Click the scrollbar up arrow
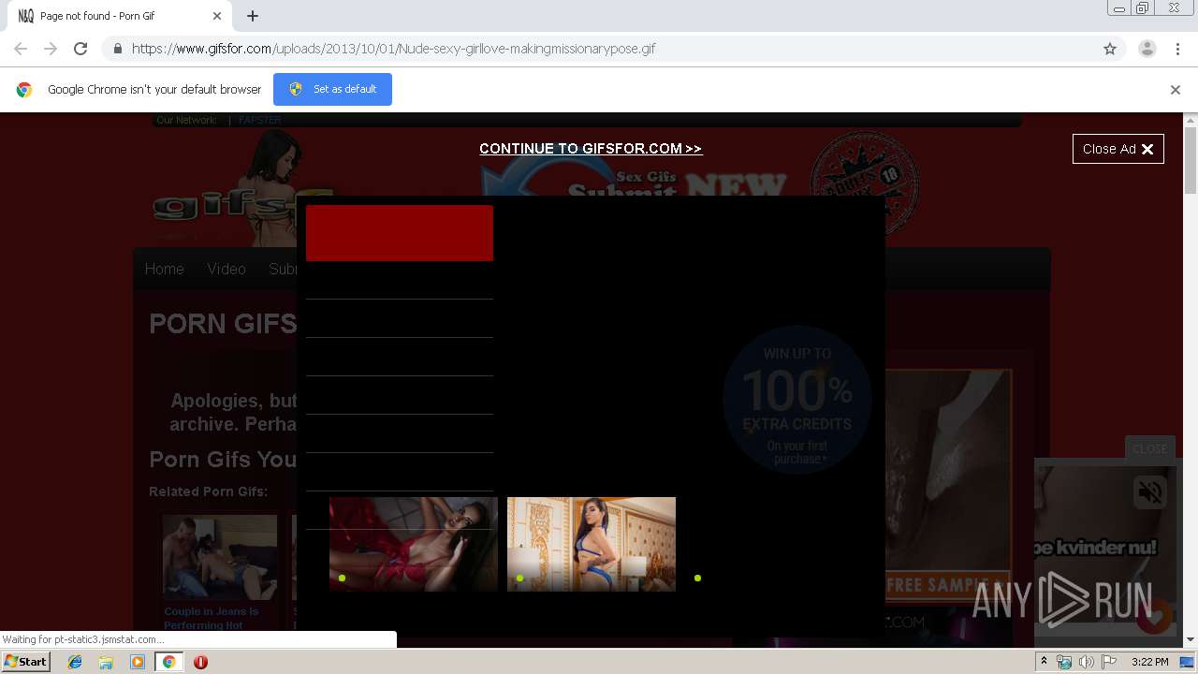 (1191, 120)
